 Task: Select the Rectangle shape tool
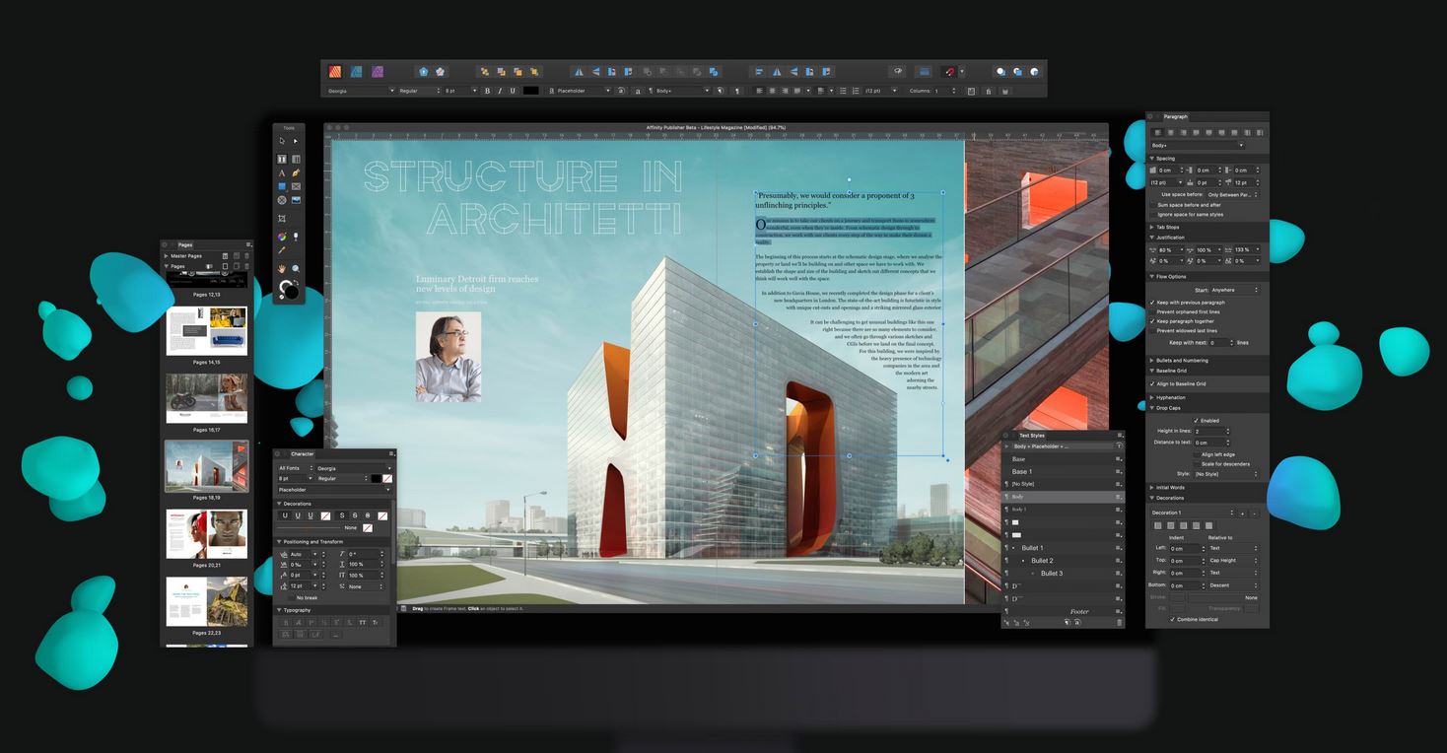pyautogui.click(x=282, y=186)
